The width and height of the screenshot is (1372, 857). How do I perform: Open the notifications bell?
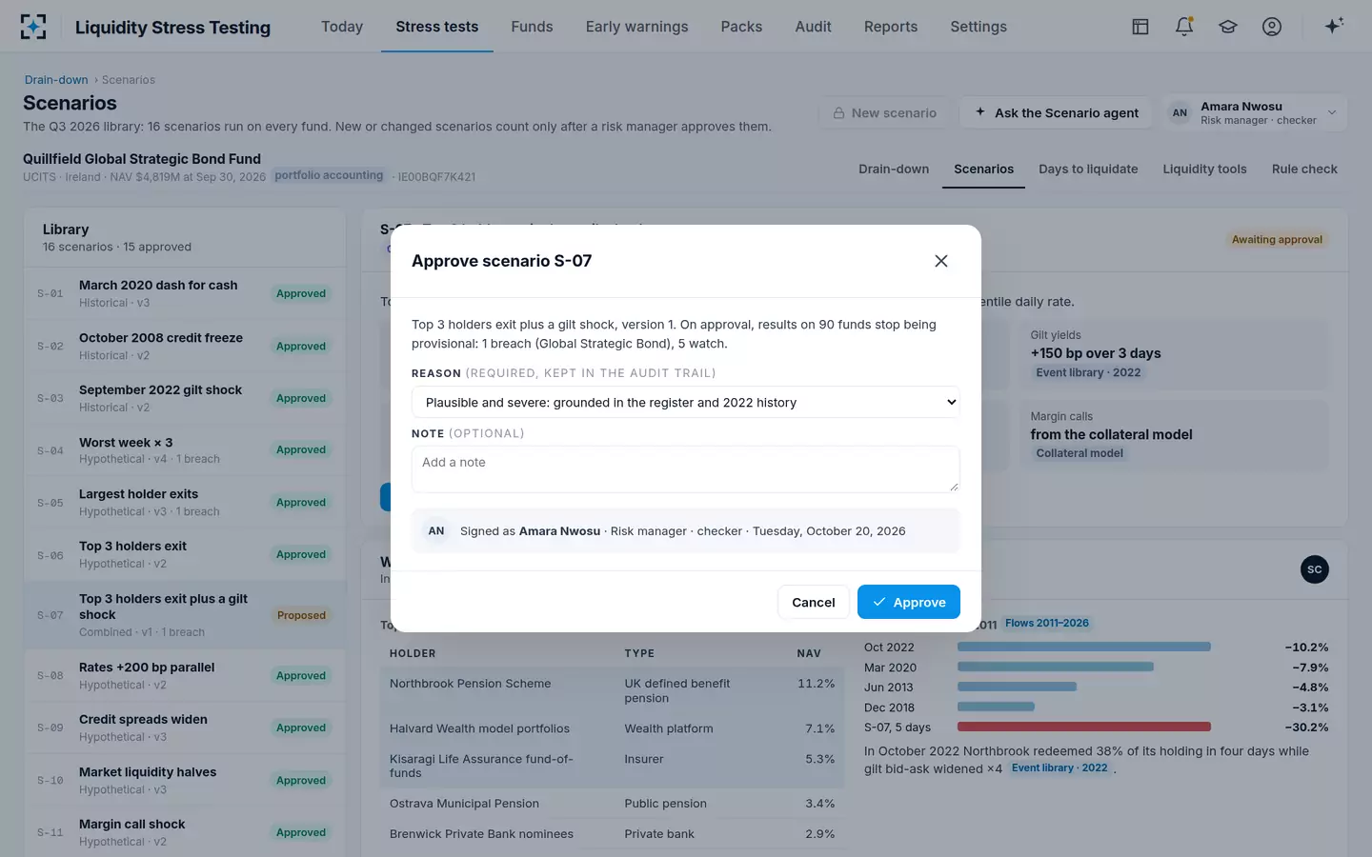[x=1184, y=27]
